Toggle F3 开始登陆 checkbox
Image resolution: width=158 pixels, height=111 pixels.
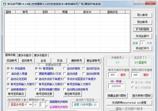point(8,68)
